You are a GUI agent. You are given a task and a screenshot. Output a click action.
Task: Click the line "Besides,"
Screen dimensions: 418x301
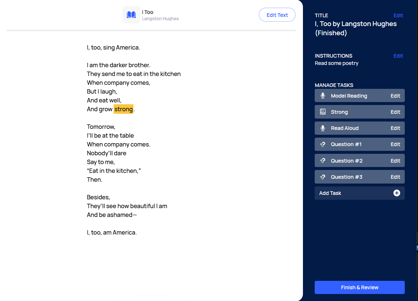[99, 197]
